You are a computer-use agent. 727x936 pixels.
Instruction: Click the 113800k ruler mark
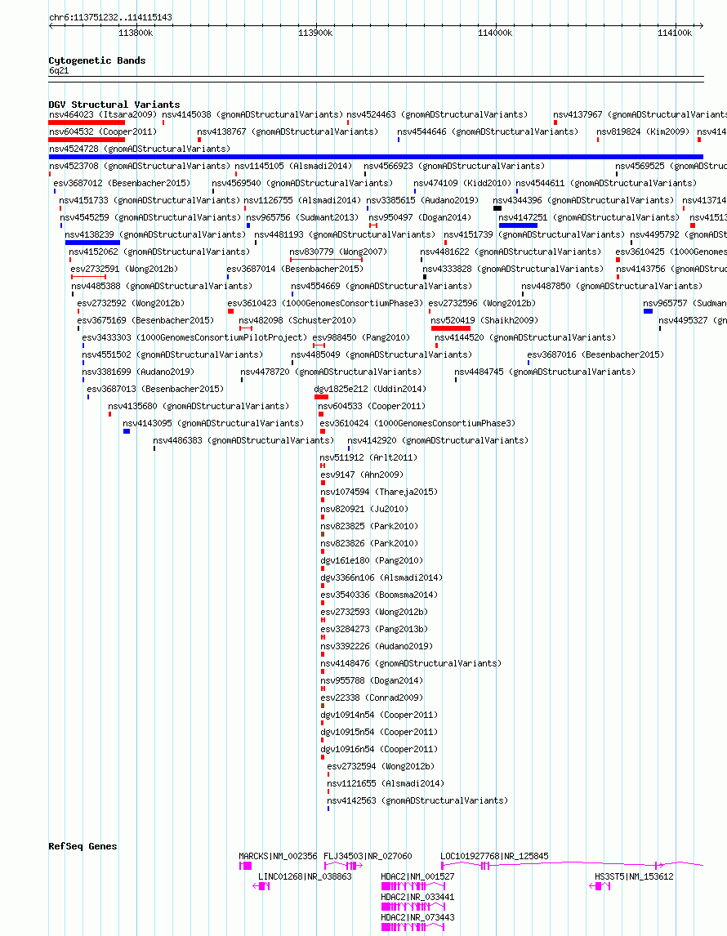click(x=136, y=33)
